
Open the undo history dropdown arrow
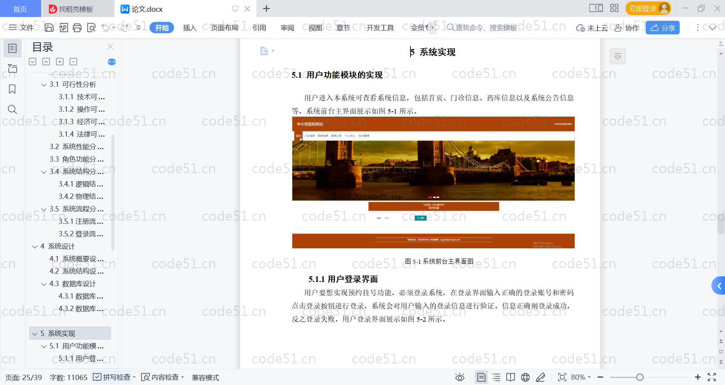click(x=114, y=28)
